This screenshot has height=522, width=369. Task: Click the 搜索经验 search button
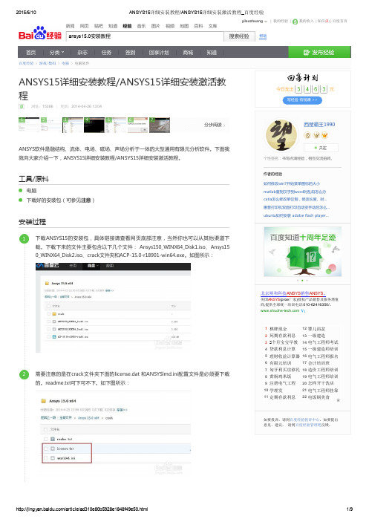click(x=239, y=36)
